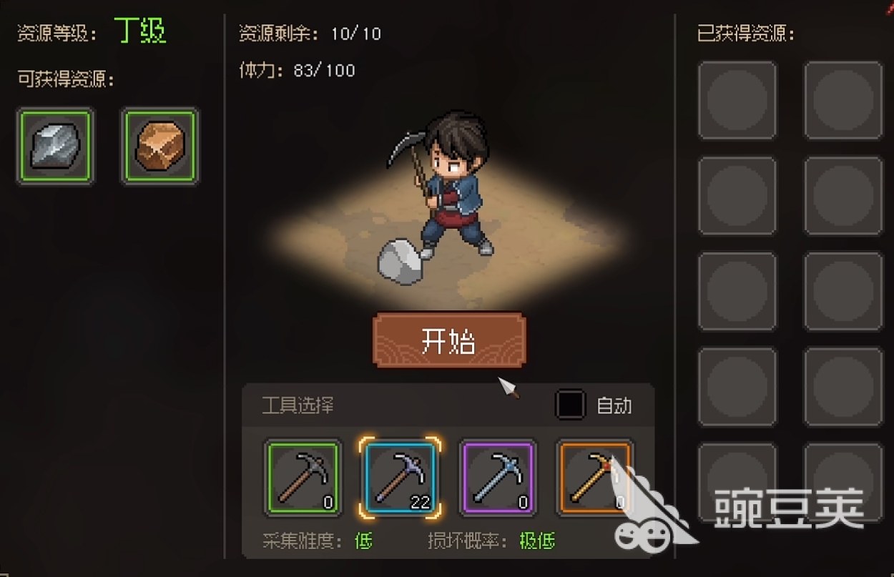Click the copper ore resource icon
894x577 pixels.
[x=160, y=147]
